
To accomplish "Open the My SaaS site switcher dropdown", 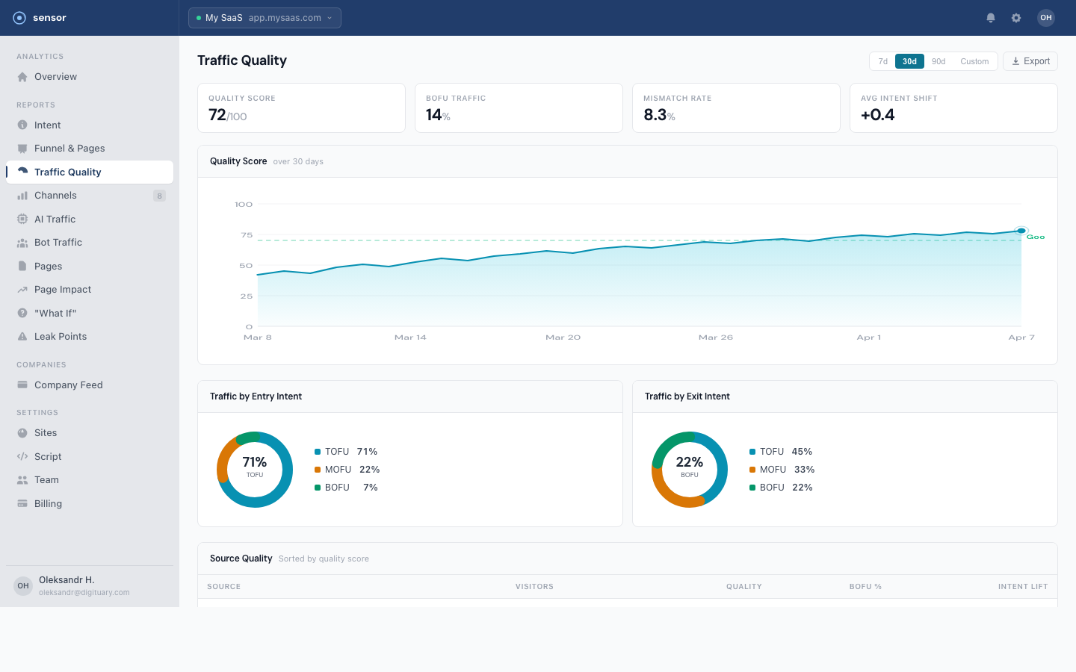I will pos(265,17).
